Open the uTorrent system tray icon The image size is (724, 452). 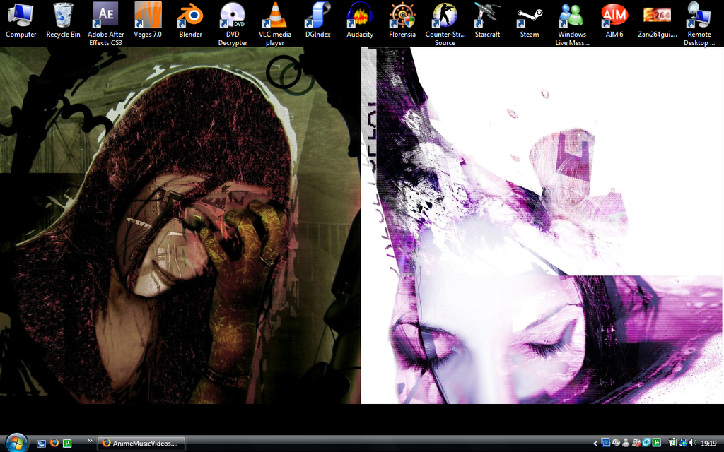(657, 442)
